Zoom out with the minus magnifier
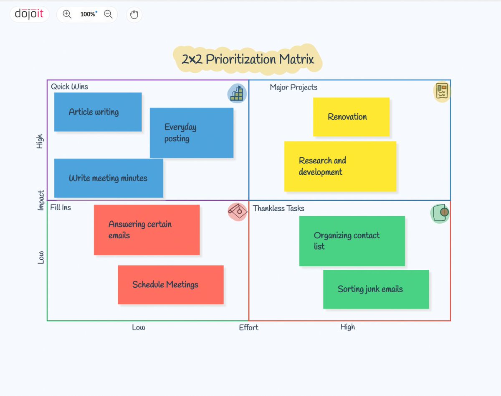Screen dimensions: 501x396 (108, 14)
